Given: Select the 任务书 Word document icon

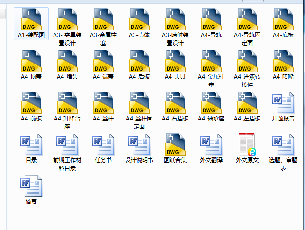Looking at the screenshot, I should 103,144.
